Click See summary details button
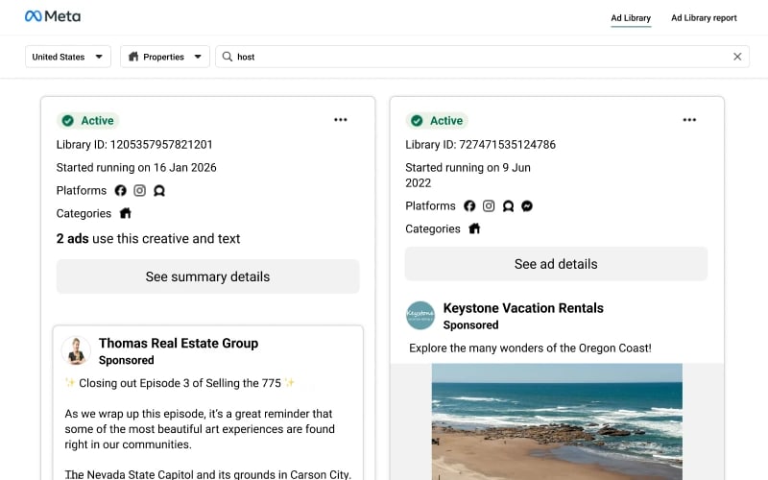 click(207, 276)
